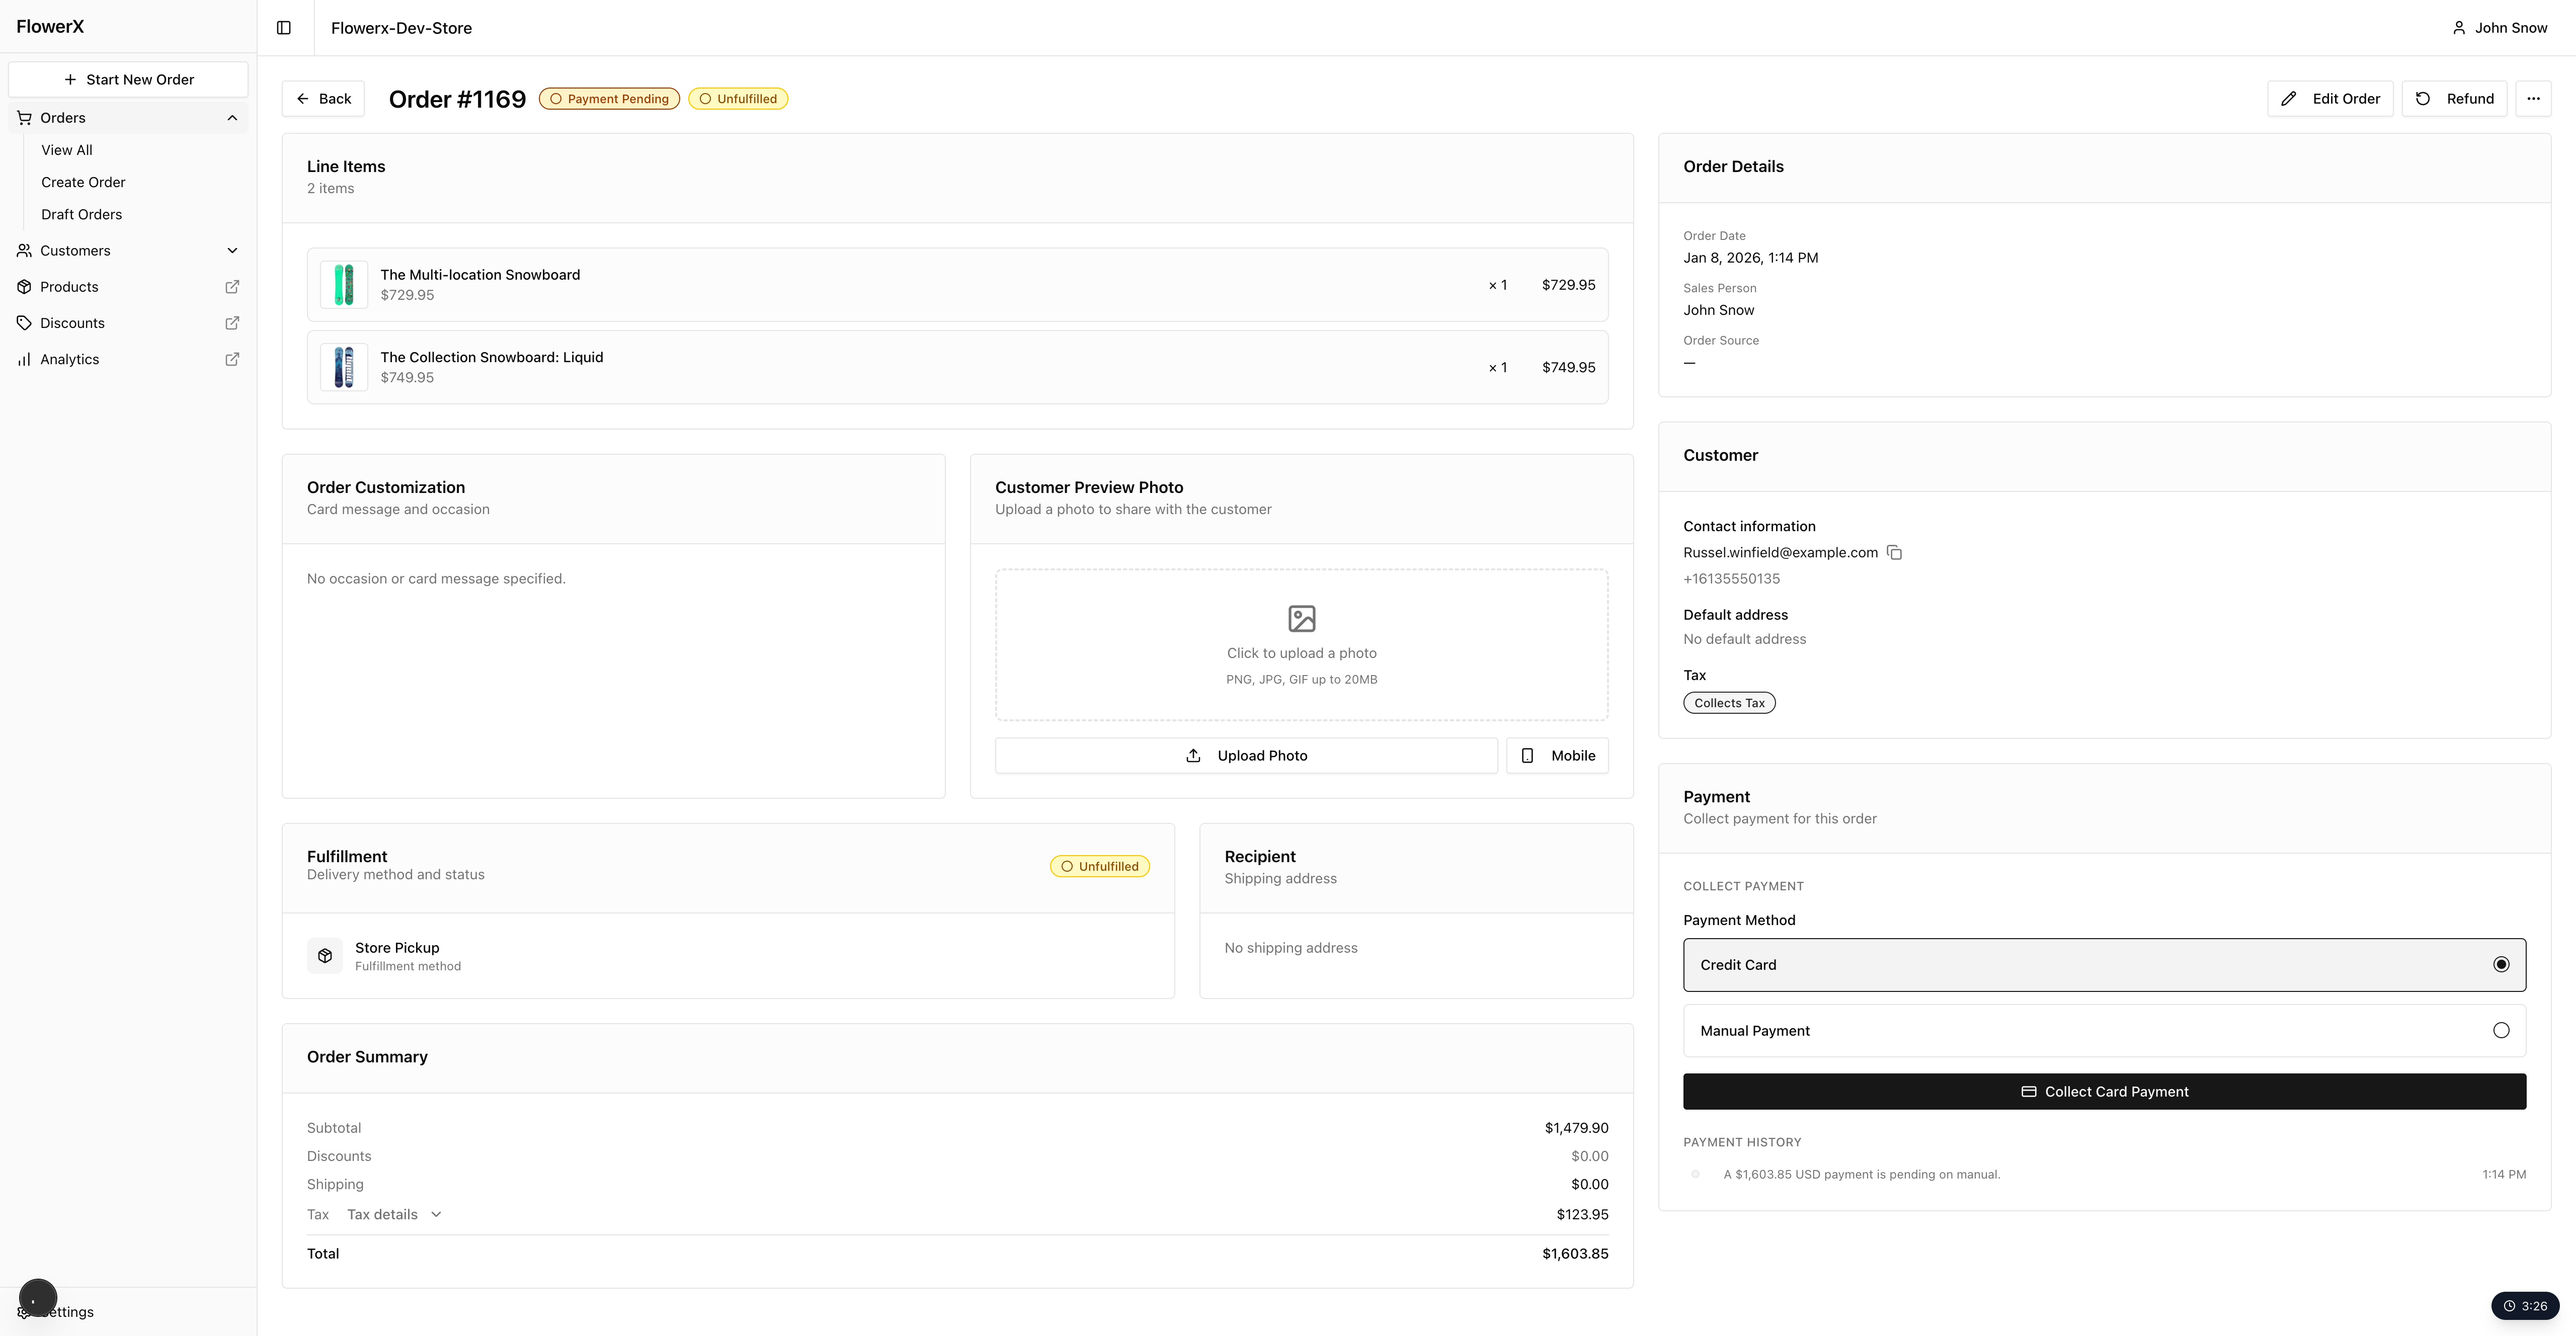Screen dimensions: 2576x1336
Task: Open the View All orders item
Action: point(67,150)
